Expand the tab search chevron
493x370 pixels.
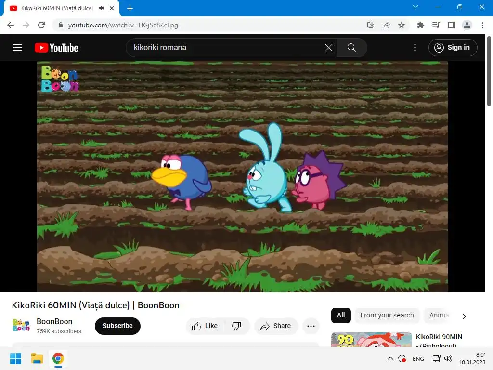(415, 7)
